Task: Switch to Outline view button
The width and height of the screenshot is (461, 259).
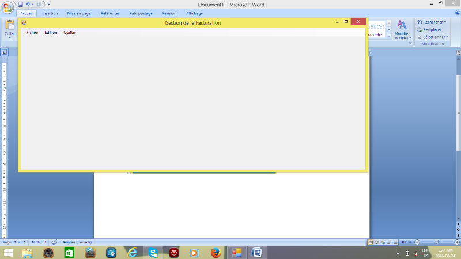Action: [390, 242]
